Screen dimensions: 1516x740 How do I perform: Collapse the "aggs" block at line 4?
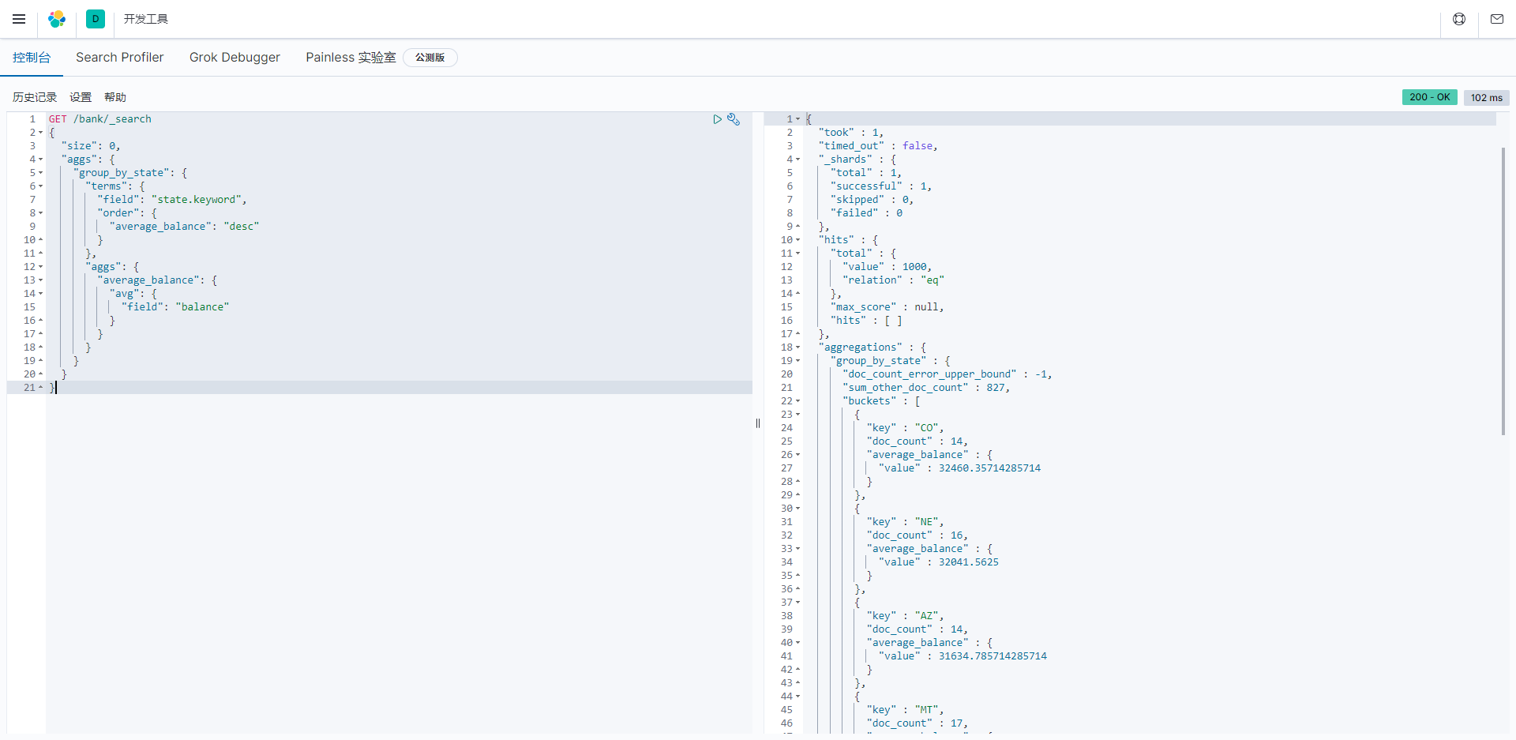click(x=41, y=160)
